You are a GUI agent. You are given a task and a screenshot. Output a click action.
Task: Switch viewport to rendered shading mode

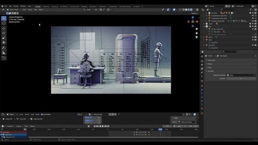coord(191,10)
